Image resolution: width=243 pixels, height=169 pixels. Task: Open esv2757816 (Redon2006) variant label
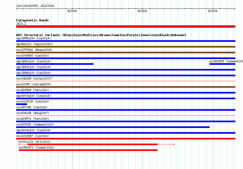click(x=34, y=50)
